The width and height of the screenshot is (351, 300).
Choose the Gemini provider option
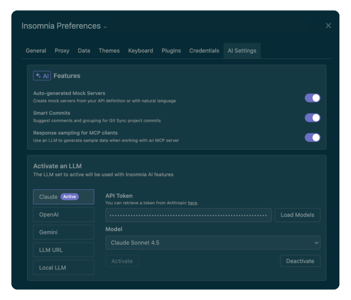tap(63, 232)
